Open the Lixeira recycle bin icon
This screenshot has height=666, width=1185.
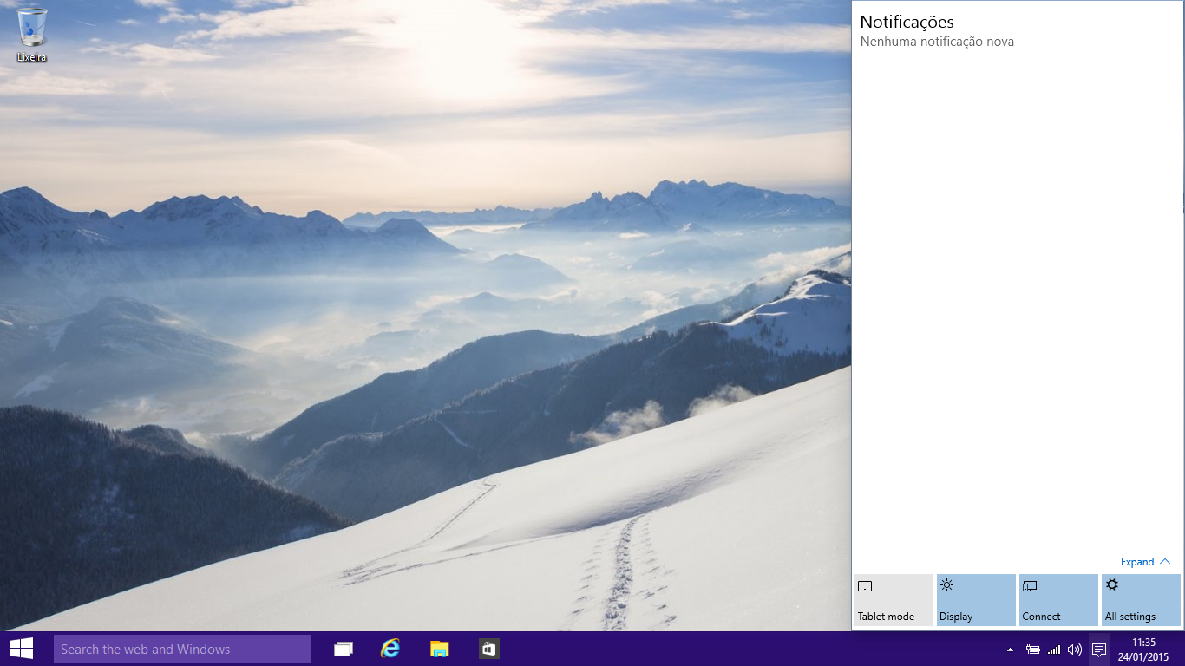point(32,36)
